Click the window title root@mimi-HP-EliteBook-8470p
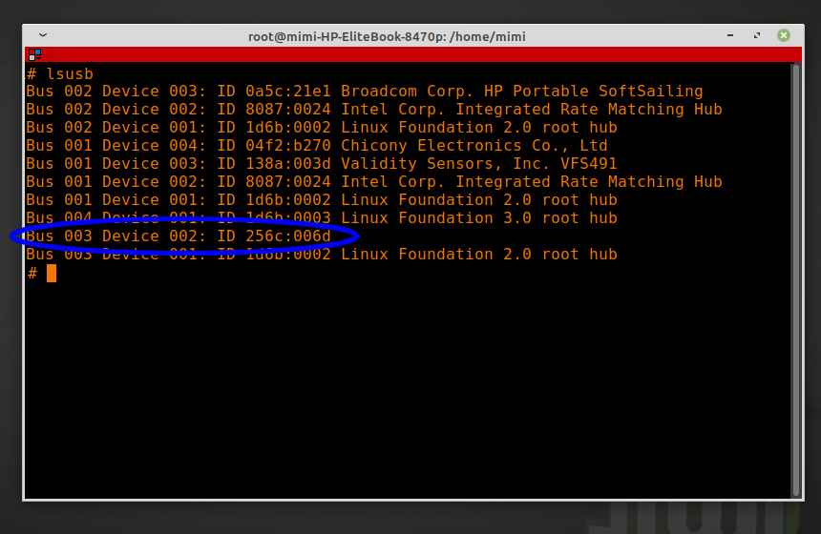 tap(387, 36)
